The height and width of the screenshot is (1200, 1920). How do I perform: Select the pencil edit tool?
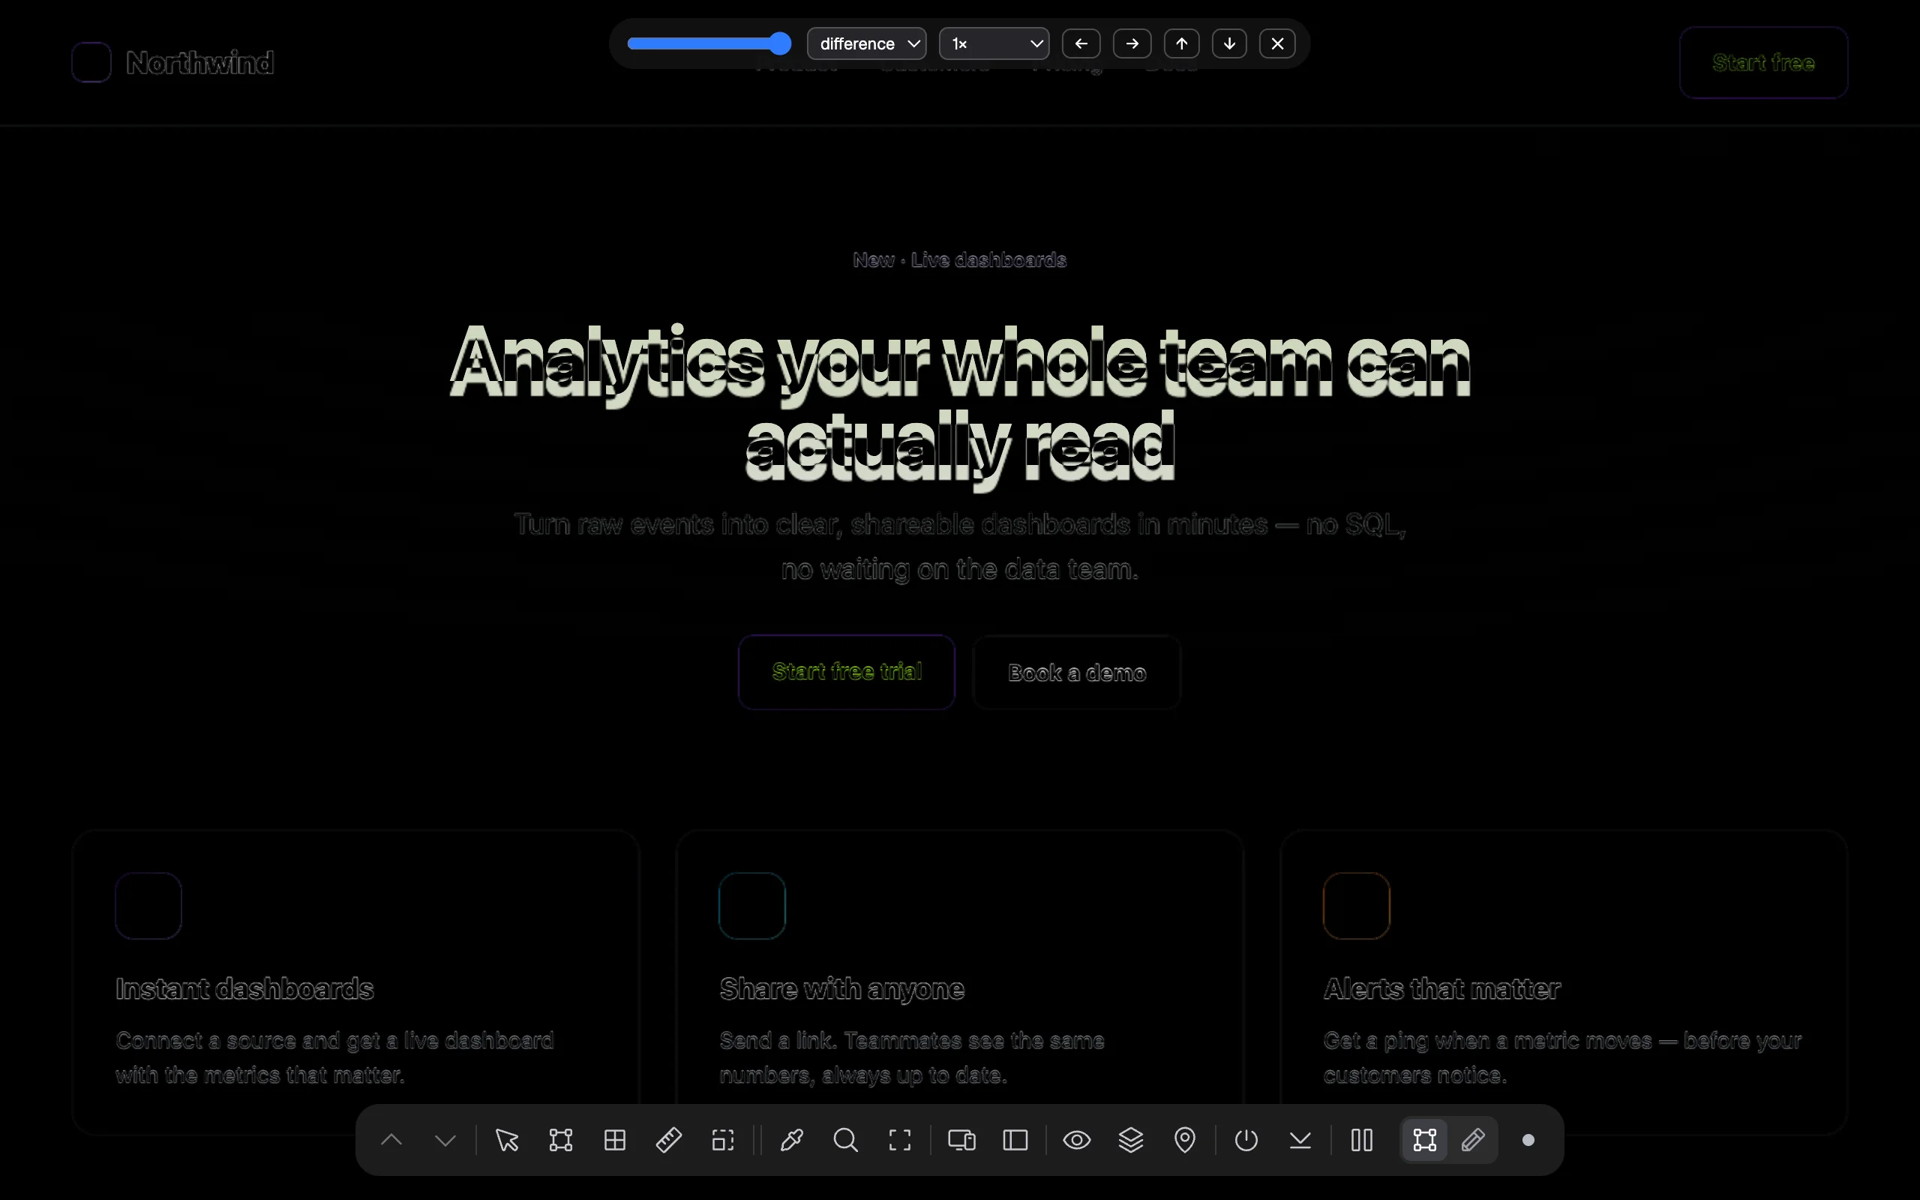(x=1473, y=1141)
